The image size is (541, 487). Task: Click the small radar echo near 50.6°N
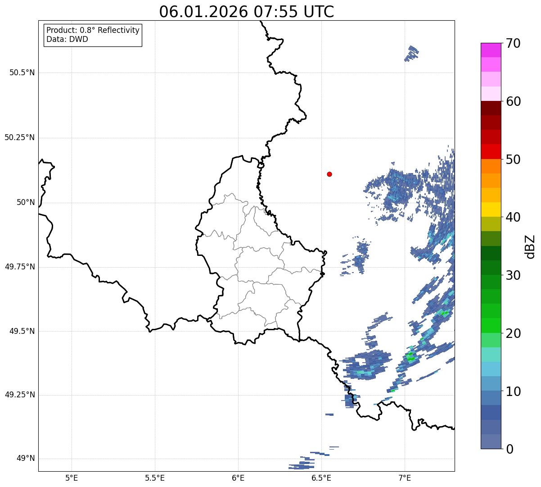click(411, 53)
